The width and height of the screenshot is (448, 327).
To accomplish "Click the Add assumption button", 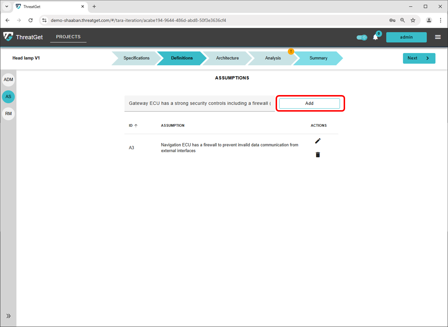I will point(309,103).
